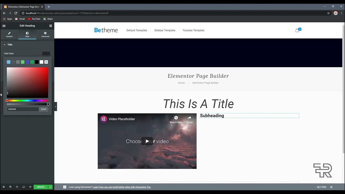Select the black preset color

(x=37, y=62)
